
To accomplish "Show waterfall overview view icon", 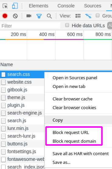I will pos(88,16).
